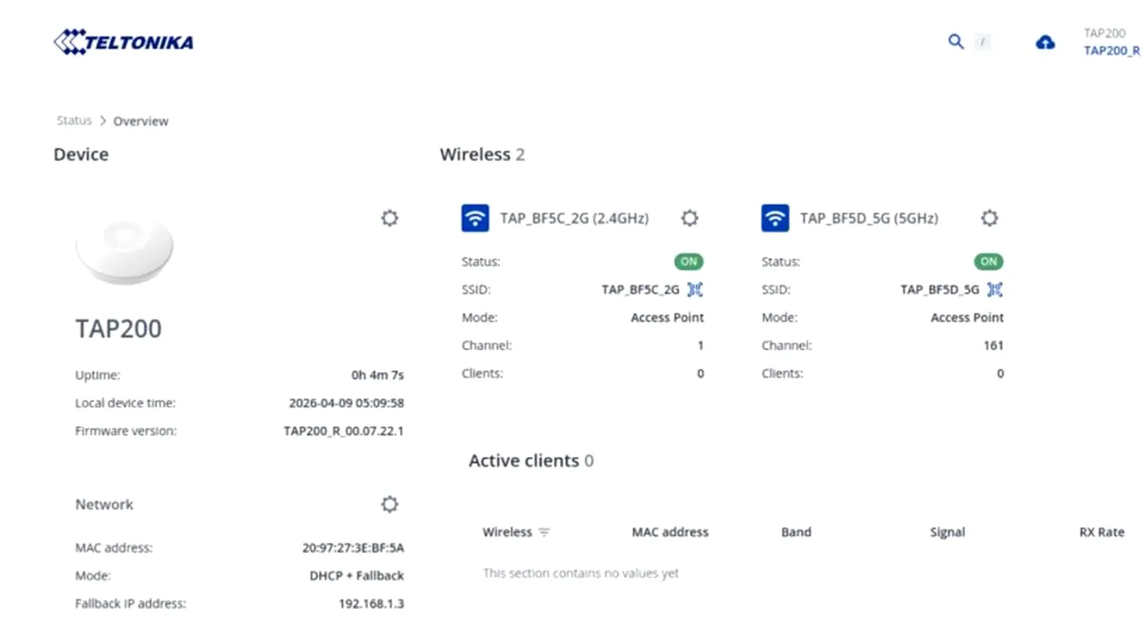Viewport: 1141px width, 641px height.
Task: Click the SSID value TAP_BF5C_2G
Action: pyautogui.click(x=640, y=289)
